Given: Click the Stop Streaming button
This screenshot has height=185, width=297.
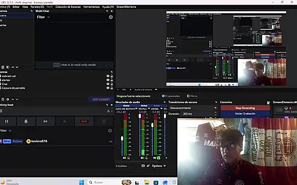Looking at the screenshot, I should (245, 108).
